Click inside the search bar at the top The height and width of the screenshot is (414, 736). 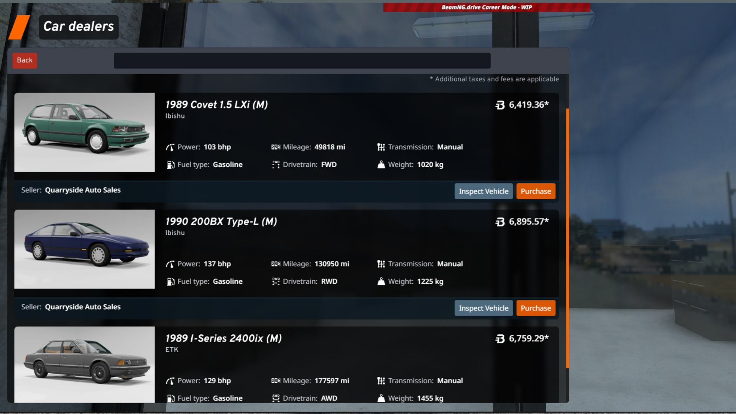tap(302, 60)
